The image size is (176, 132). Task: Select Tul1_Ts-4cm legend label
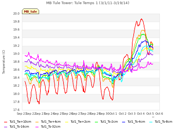[x=136, y=122]
